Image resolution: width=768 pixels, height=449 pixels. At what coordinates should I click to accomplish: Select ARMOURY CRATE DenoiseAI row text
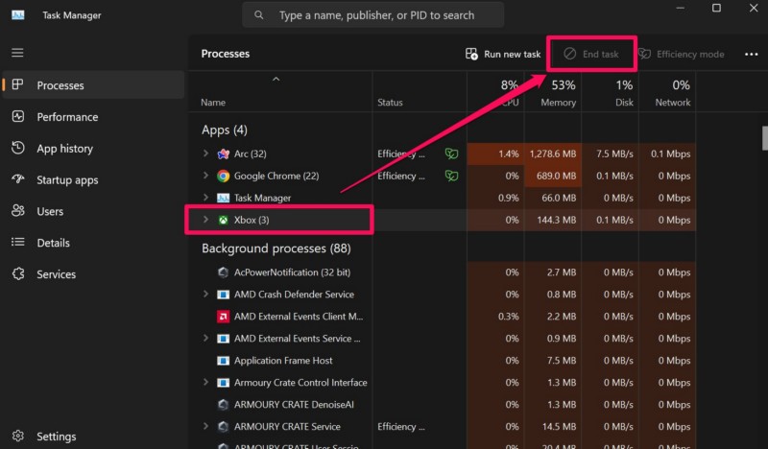pos(294,405)
